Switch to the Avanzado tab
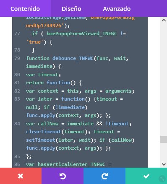 tap(117, 9)
